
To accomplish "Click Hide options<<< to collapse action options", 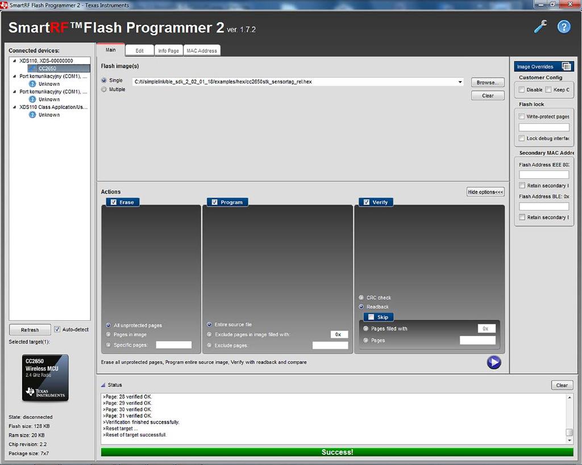I will pyautogui.click(x=485, y=192).
